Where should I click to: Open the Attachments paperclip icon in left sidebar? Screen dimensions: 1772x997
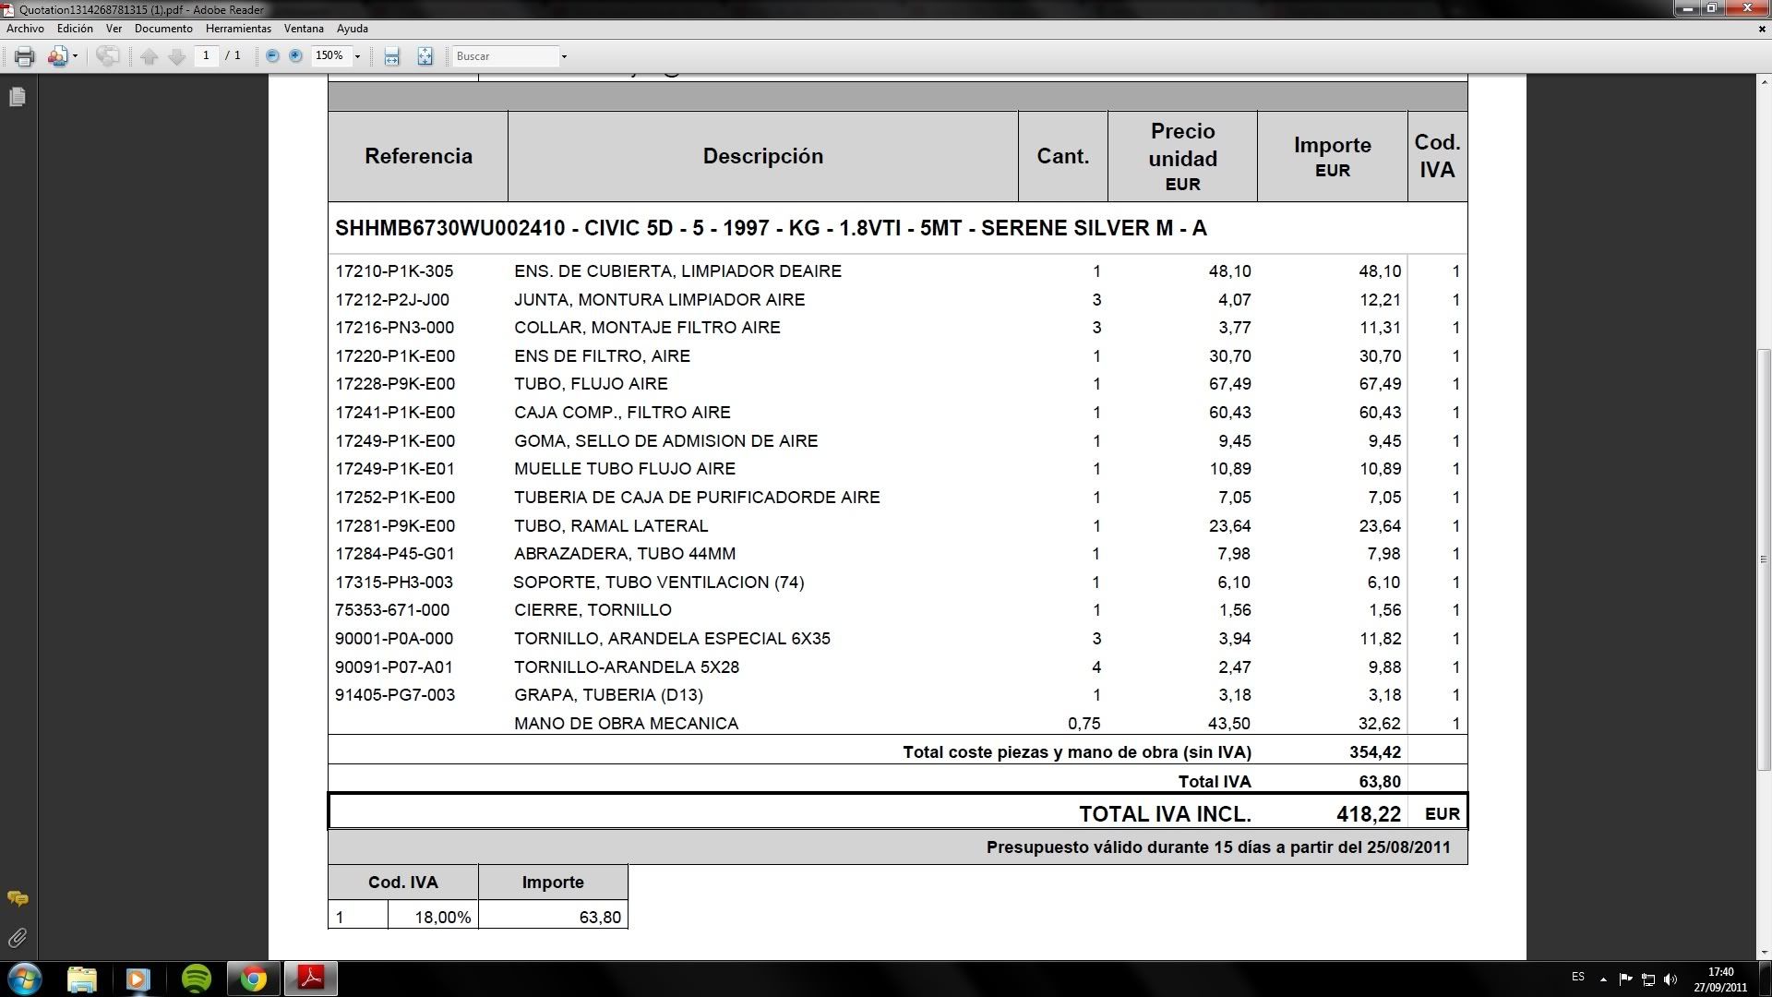tap(18, 938)
